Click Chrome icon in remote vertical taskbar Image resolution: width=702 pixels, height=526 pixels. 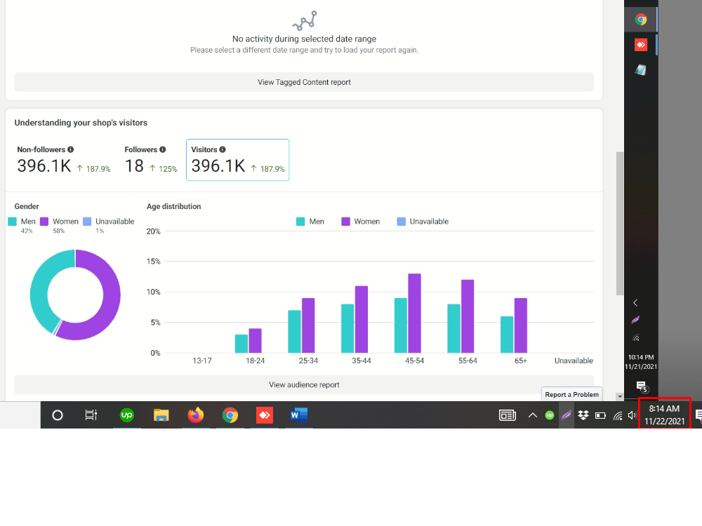pyautogui.click(x=641, y=20)
